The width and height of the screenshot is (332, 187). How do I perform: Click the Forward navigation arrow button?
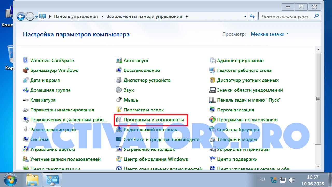pyautogui.click(x=30, y=16)
